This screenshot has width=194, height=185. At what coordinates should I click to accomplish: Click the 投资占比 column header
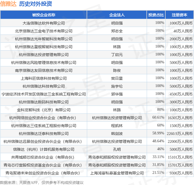156,15
